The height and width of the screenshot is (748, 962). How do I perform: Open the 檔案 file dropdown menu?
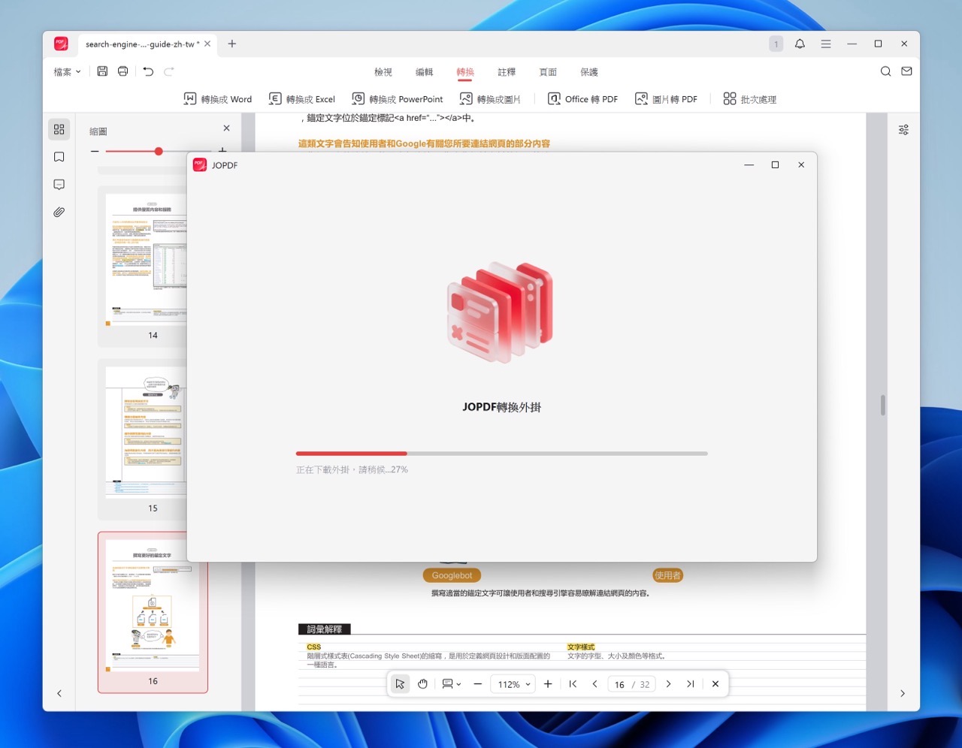pos(67,72)
